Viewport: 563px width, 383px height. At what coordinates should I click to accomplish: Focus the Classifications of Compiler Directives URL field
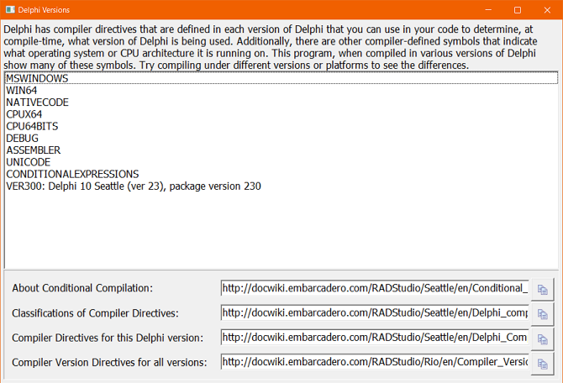(x=375, y=313)
